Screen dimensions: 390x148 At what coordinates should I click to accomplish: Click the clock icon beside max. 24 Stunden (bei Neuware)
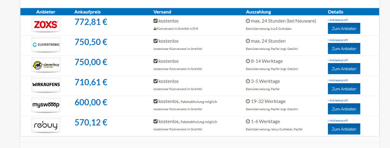(248, 21)
